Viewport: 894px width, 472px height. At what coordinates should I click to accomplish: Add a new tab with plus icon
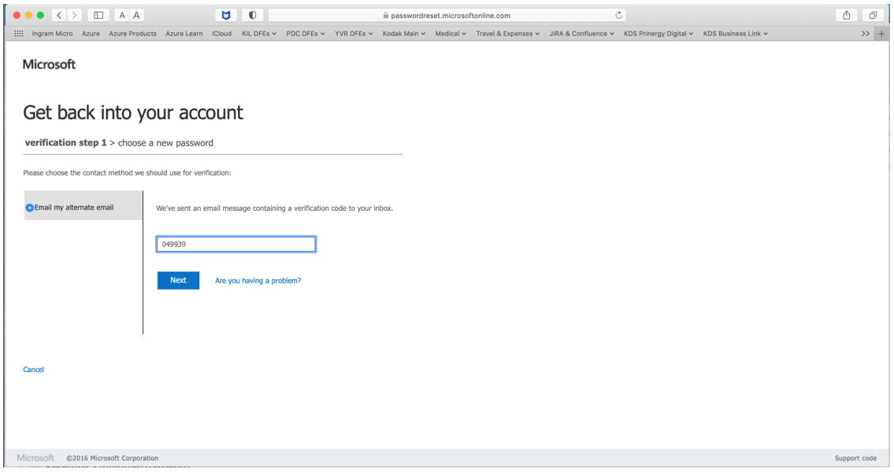[881, 34]
